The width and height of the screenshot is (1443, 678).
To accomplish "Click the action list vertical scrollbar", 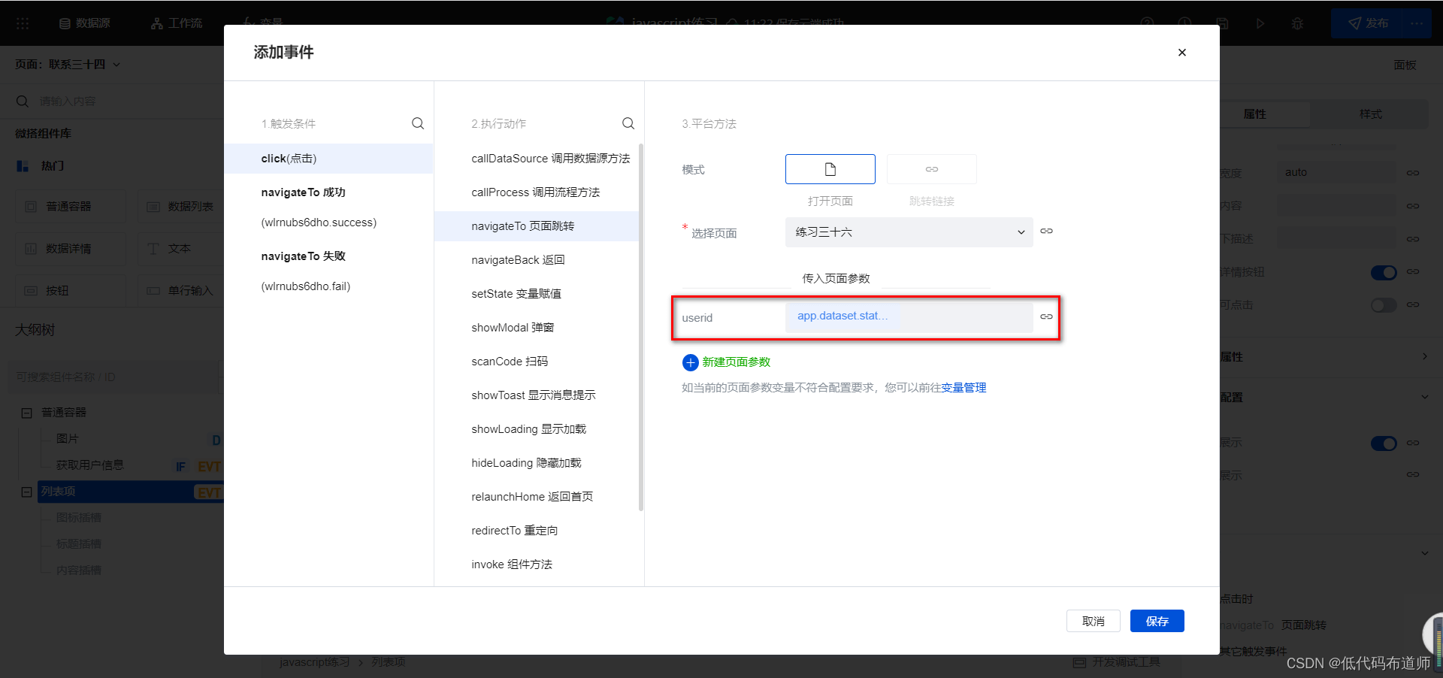I will coord(641,327).
